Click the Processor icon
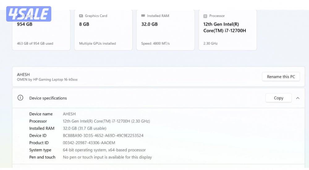 [205, 16]
